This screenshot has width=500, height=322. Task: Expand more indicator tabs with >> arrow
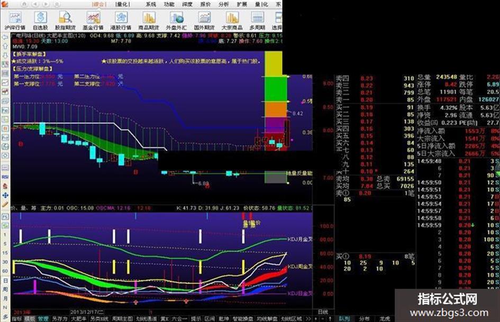[308, 318]
